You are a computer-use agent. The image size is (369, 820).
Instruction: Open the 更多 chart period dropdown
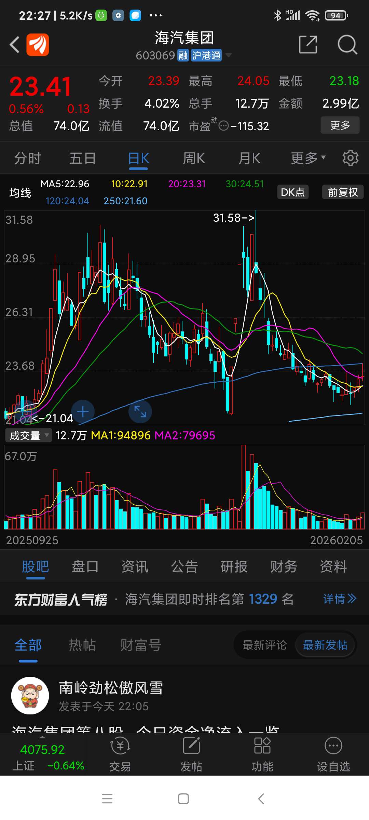tap(308, 158)
